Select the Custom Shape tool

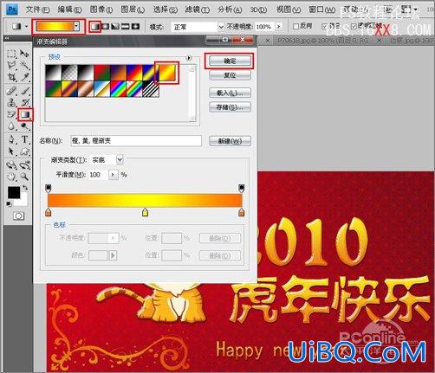pyautogui.click(x=24, y=151)
